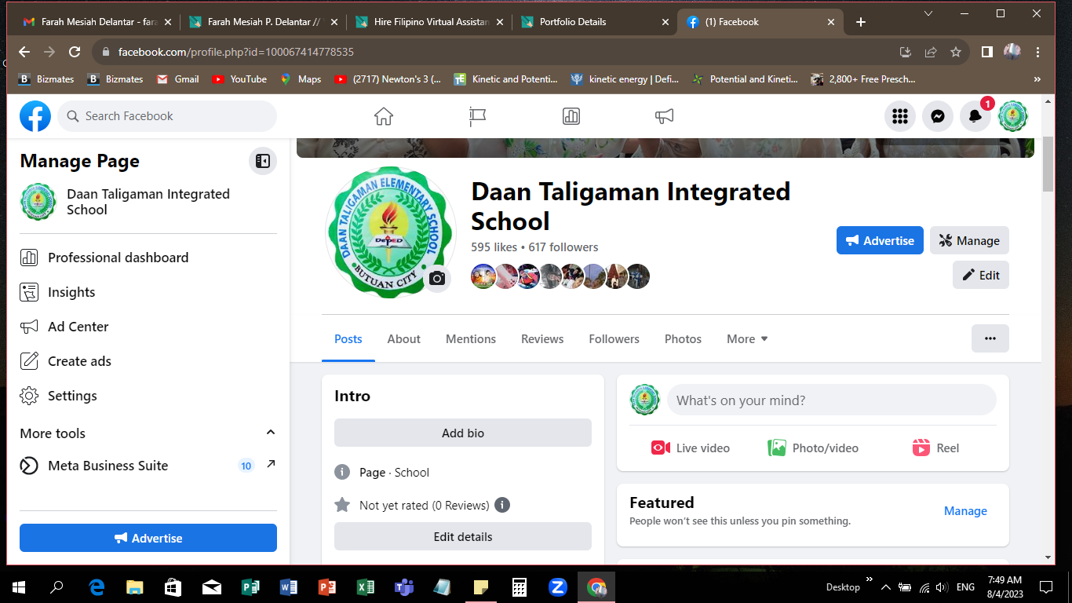Click the sidebar Advertise button
1072x603 pixels.
(148, 538)
